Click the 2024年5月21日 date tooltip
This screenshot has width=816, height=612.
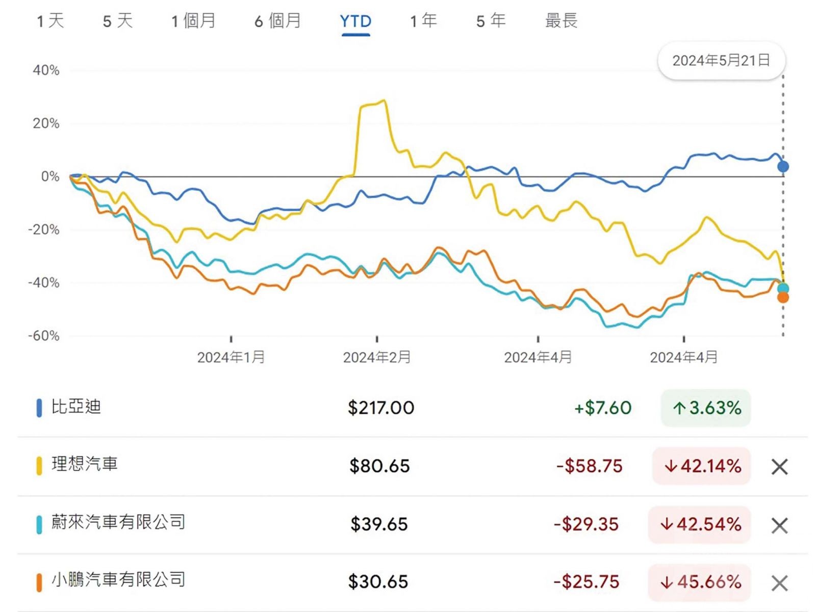[721, 61]
